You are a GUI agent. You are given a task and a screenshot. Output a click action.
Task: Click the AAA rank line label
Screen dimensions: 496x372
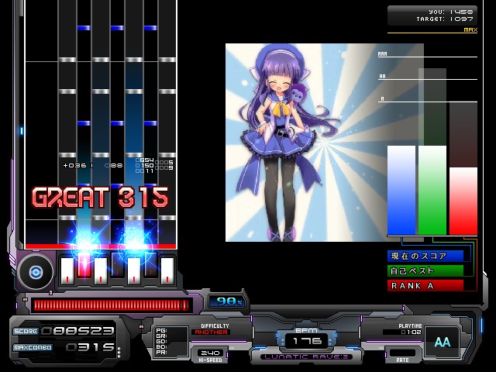coord(382,54)
